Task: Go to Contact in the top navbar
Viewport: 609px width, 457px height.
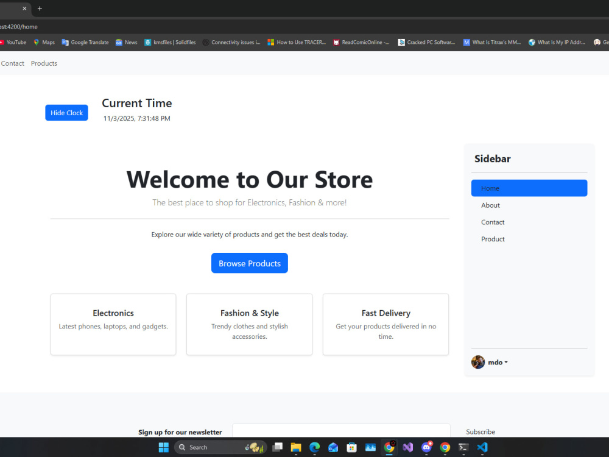Action: coord(12,63)
